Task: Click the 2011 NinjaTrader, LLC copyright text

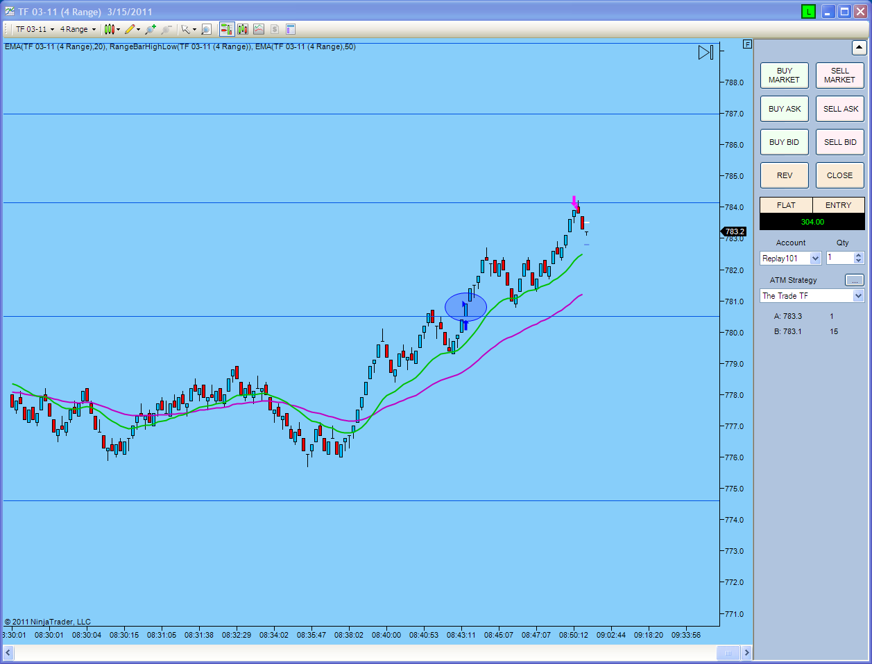Action: click(48, 622)
